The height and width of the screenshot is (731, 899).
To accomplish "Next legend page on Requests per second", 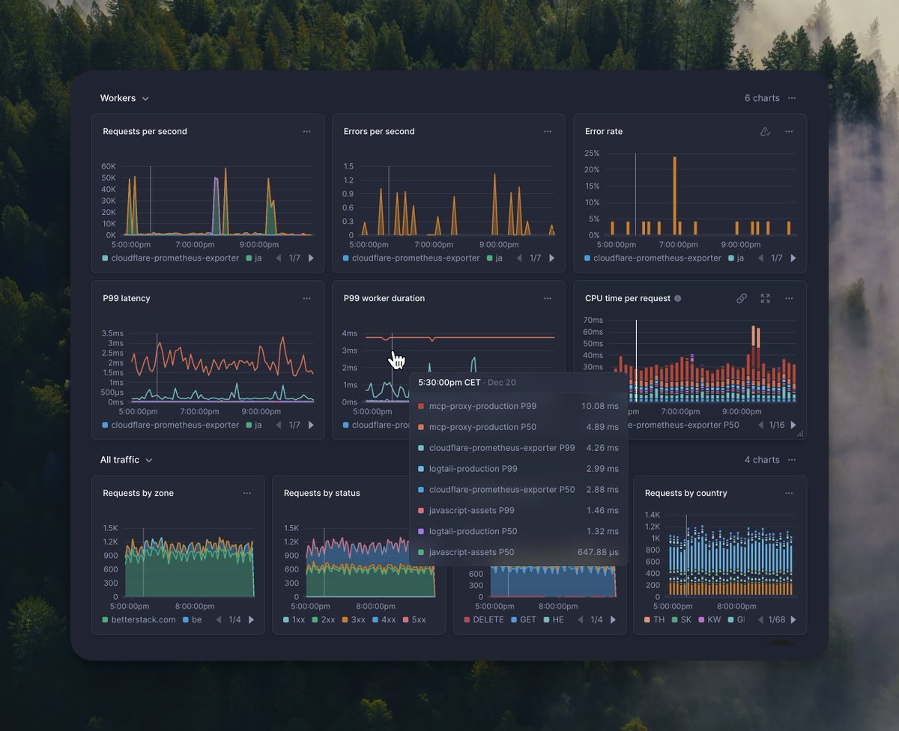I will click(311, 258).
